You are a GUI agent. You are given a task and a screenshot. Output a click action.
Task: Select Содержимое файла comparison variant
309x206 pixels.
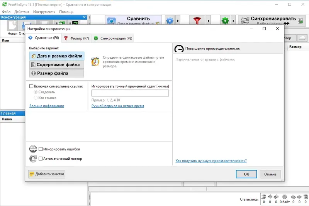pos(57,64)
